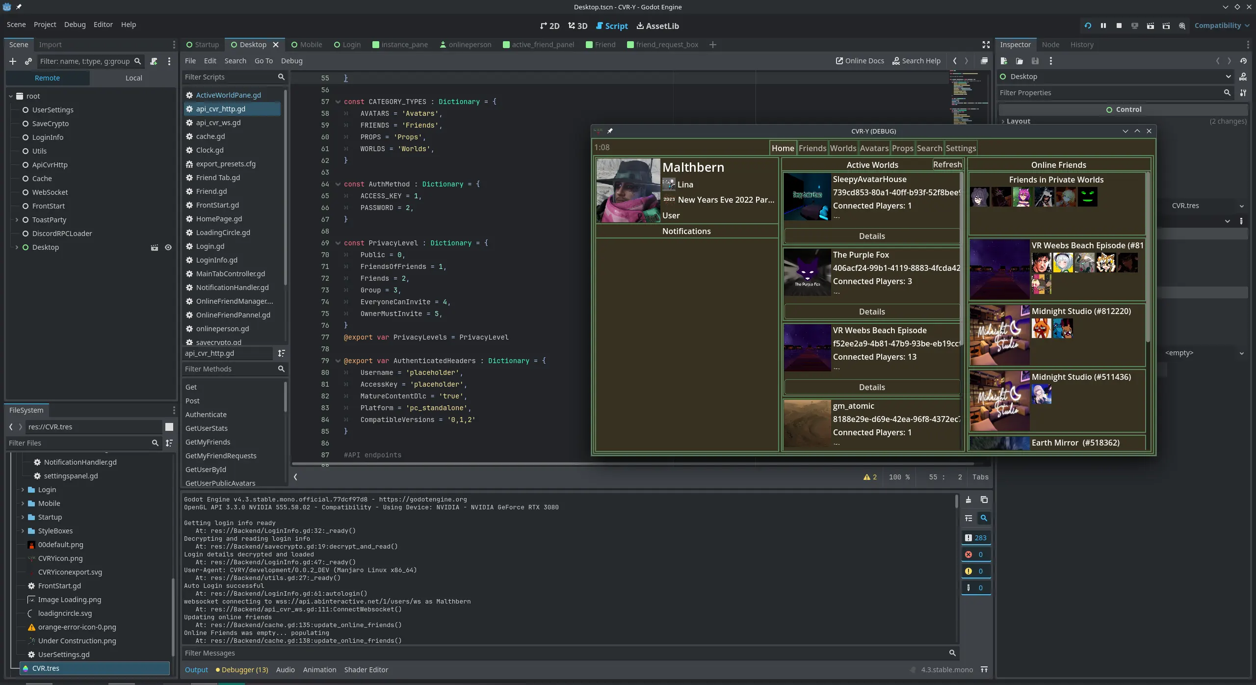
Task: Clear the output log with the broom icon
Action: (x=968, y=500)
